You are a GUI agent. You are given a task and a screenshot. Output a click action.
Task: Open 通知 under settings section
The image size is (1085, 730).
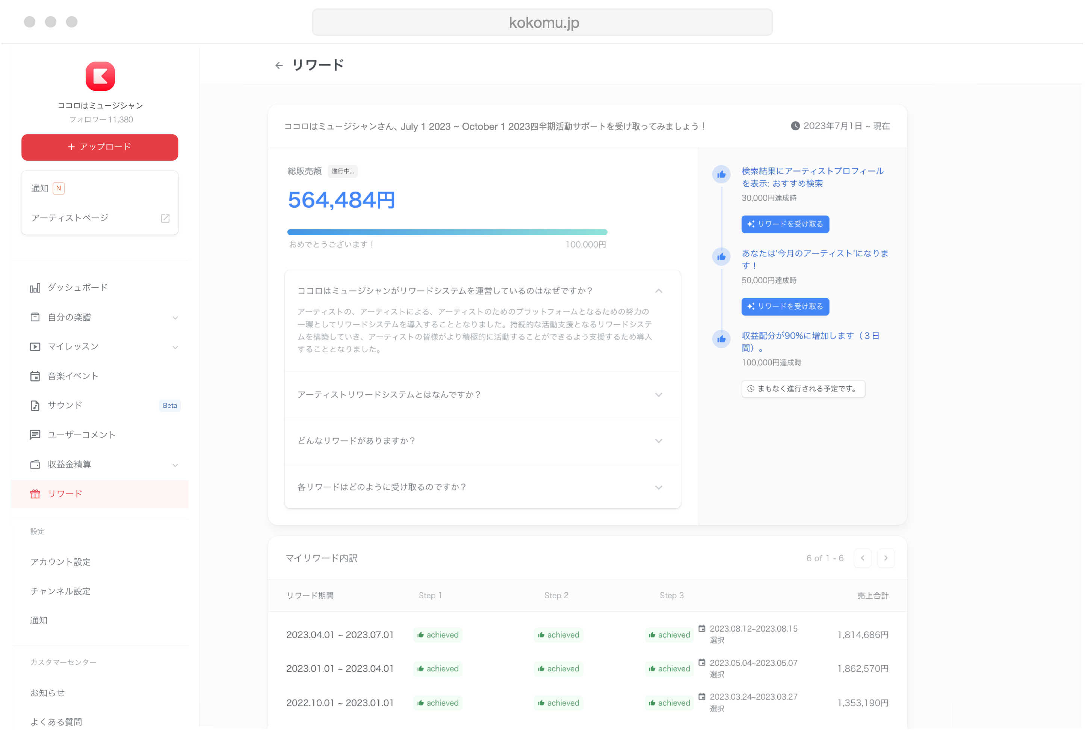39,621
